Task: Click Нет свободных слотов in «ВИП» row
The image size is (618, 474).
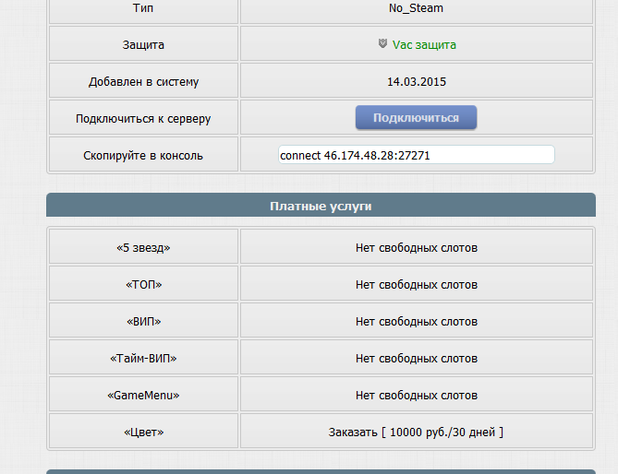Action: pyautogui.click(x=417, y=322)
